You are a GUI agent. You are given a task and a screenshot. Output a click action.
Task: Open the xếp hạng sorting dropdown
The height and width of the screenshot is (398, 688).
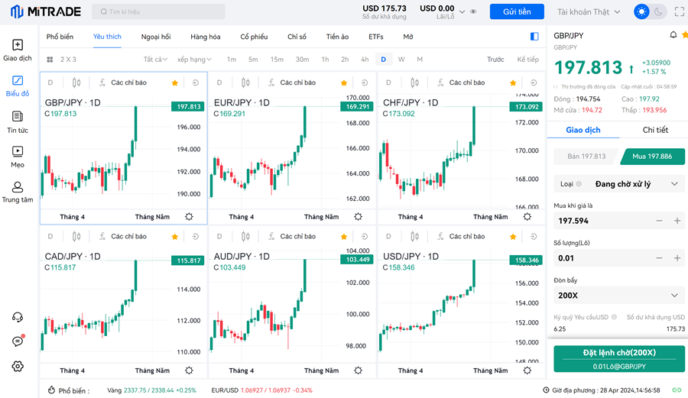[195, 60]
